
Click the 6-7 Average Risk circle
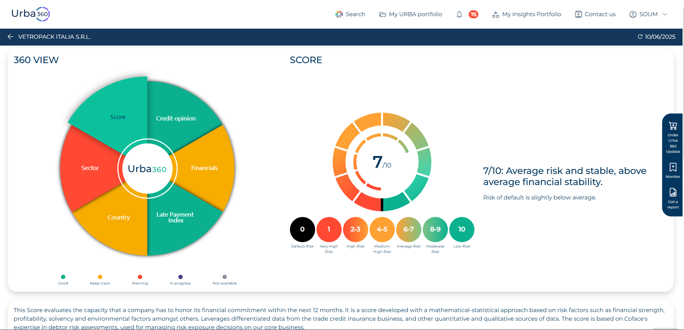point(409,230)
